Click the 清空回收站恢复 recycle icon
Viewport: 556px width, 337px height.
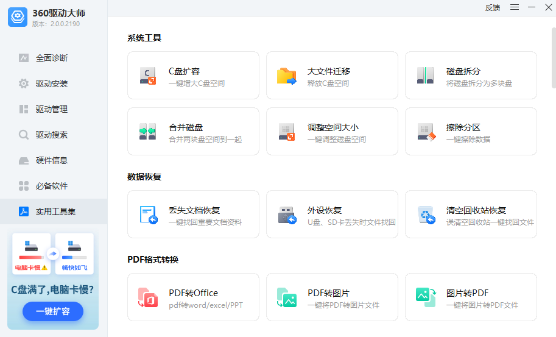tap(426, 215)
